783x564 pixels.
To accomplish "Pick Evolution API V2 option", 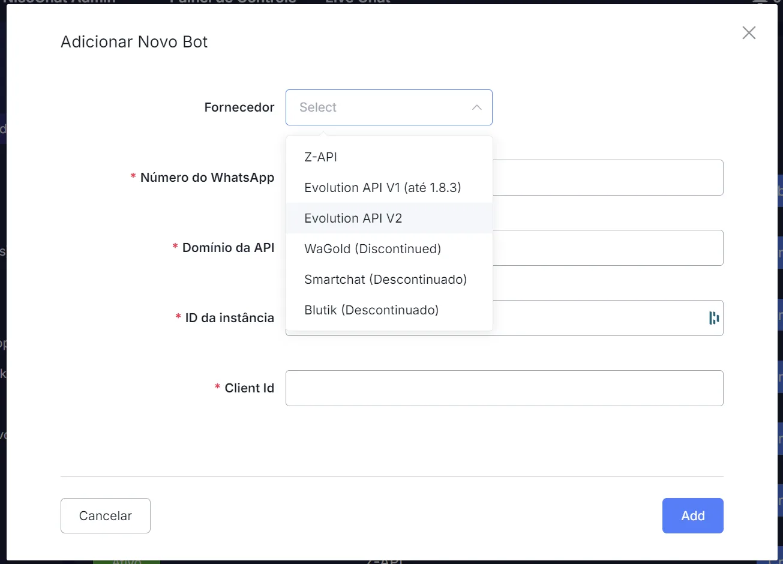I will coord(389,218).
